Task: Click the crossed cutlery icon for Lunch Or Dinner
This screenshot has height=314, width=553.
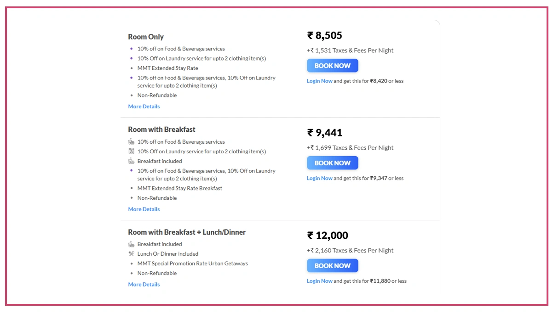Action: pos(131,253)
